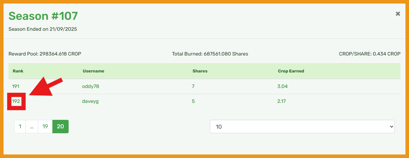Viewport: 409px width, 158px height.
Task: Click shares value 7 for oddy78
Action: click(x=194, y=86)
